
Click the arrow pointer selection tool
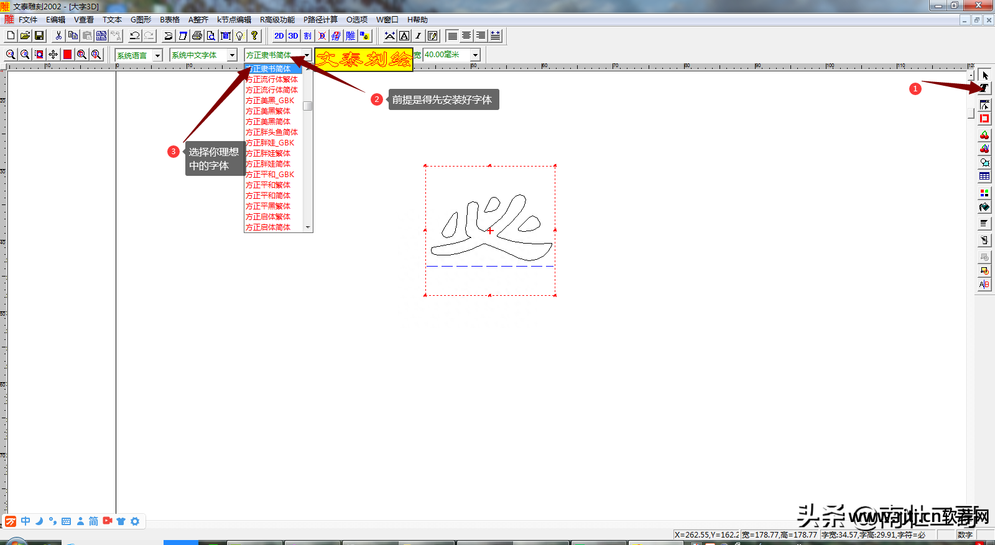coord(984,75)
